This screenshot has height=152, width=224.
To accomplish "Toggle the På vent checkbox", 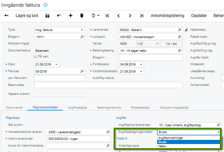I will click(x=36, y=57).
